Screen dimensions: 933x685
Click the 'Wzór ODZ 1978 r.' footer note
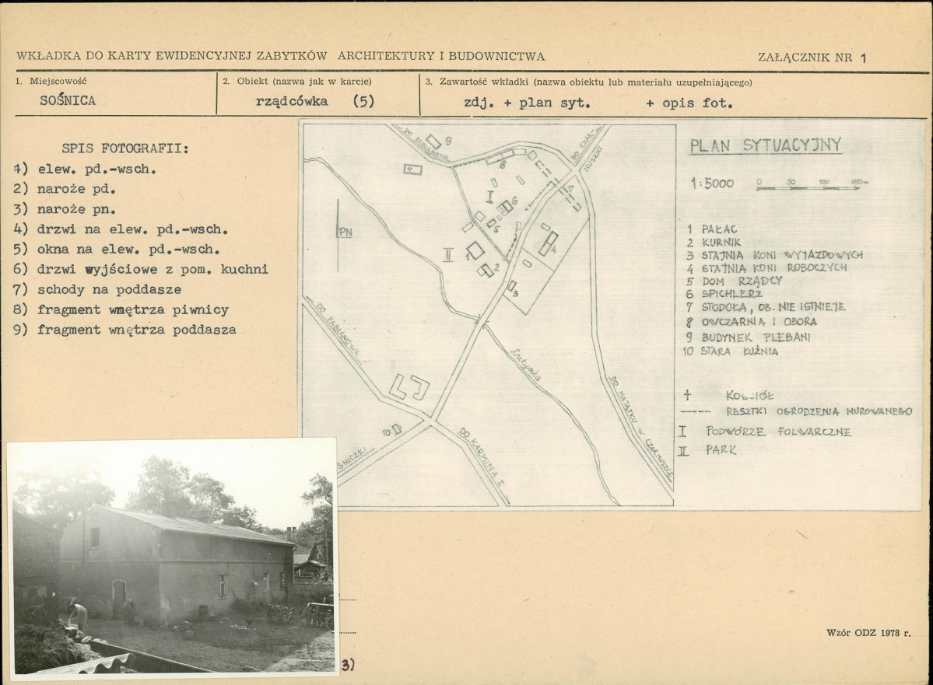pos(868,633)
